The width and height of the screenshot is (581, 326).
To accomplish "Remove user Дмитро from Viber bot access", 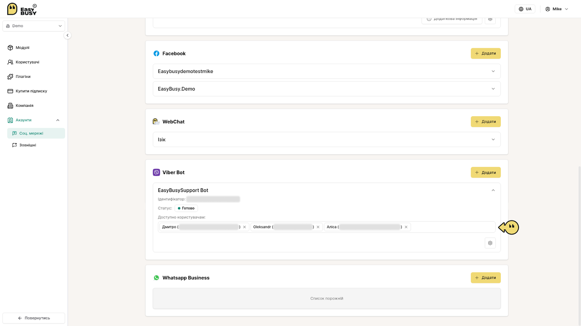I will click(x=244, y=227).
